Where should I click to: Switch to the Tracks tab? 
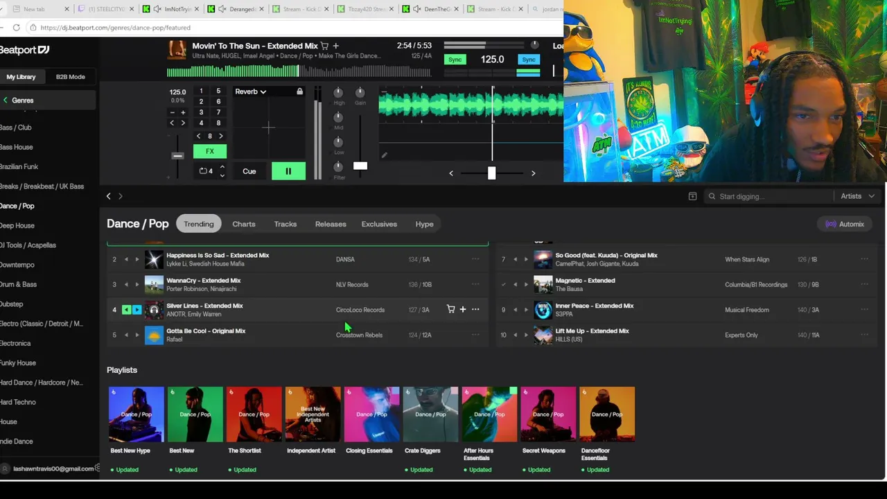[x=286, y=224]
